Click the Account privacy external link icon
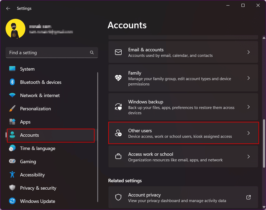This screenshot has width=266, height=210. [x=249, y=197]
